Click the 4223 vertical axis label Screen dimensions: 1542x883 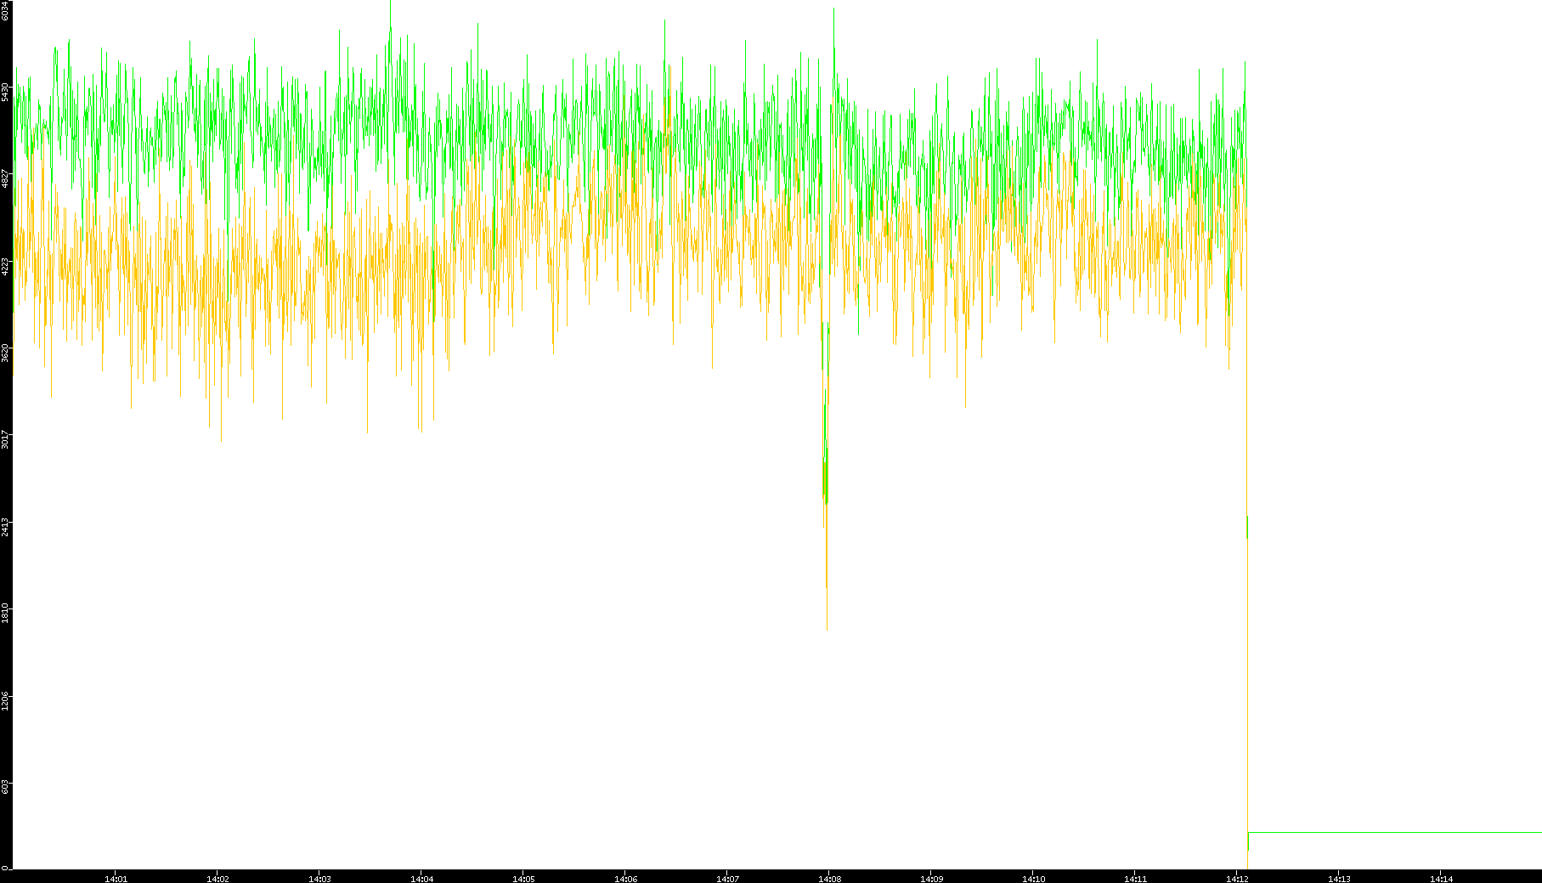tap(5, 266)
